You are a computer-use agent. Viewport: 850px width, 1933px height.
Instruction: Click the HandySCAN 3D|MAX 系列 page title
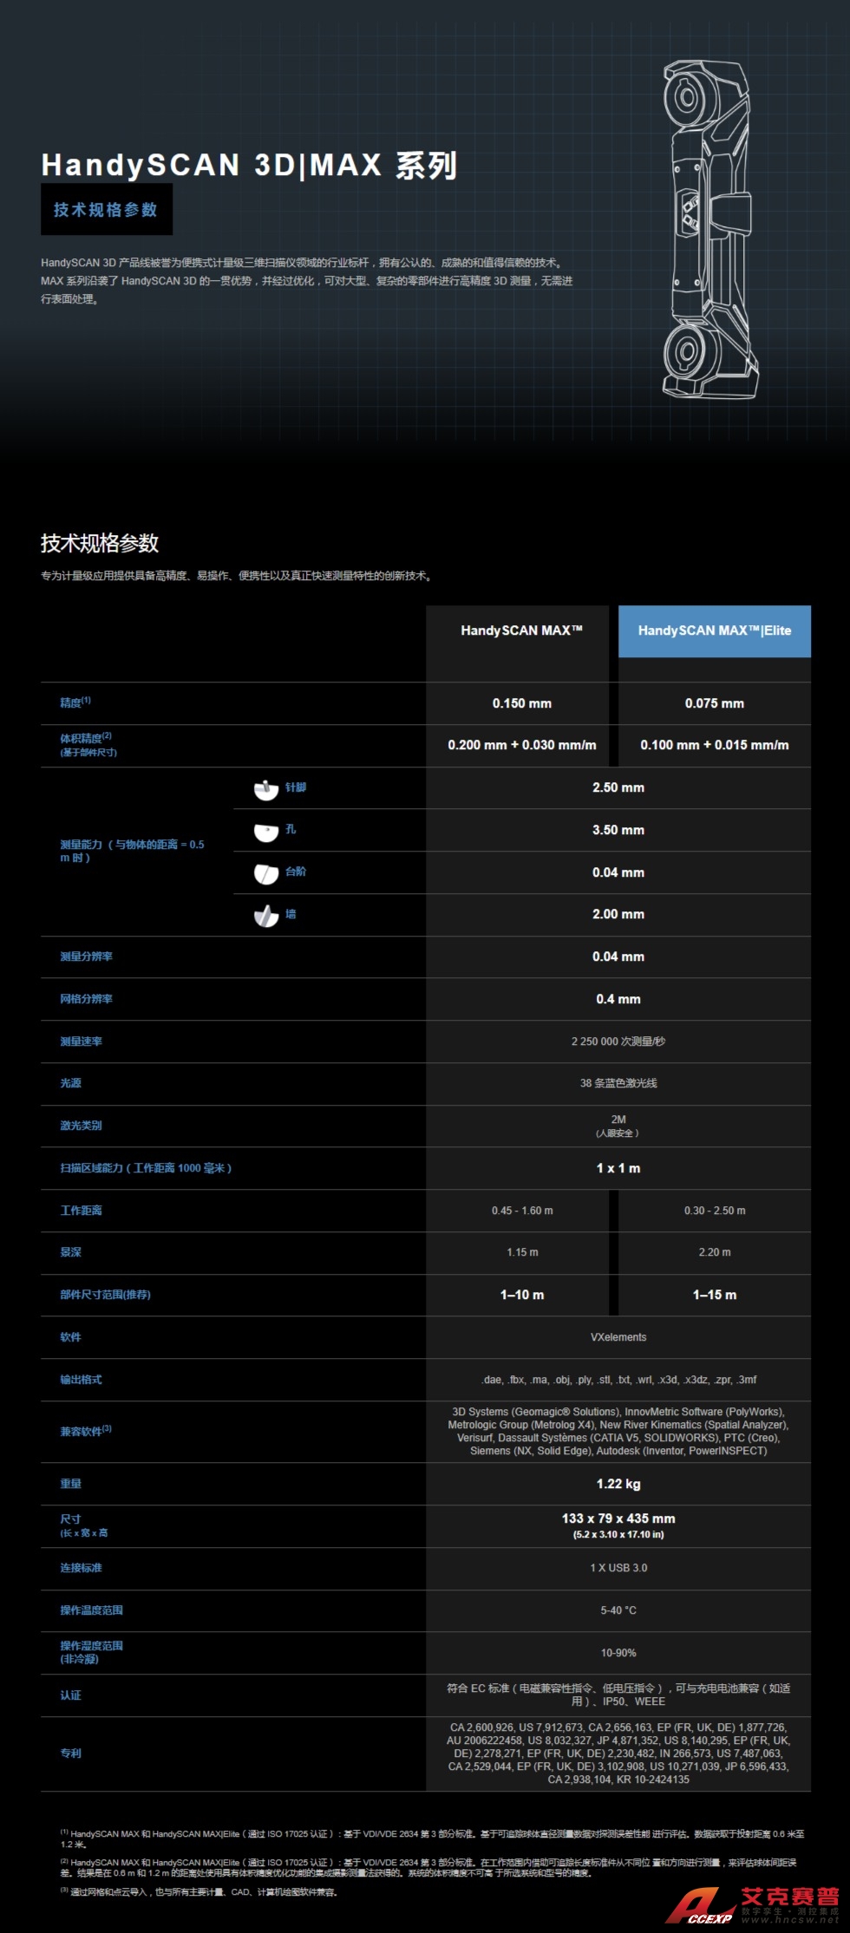(249, 165)
